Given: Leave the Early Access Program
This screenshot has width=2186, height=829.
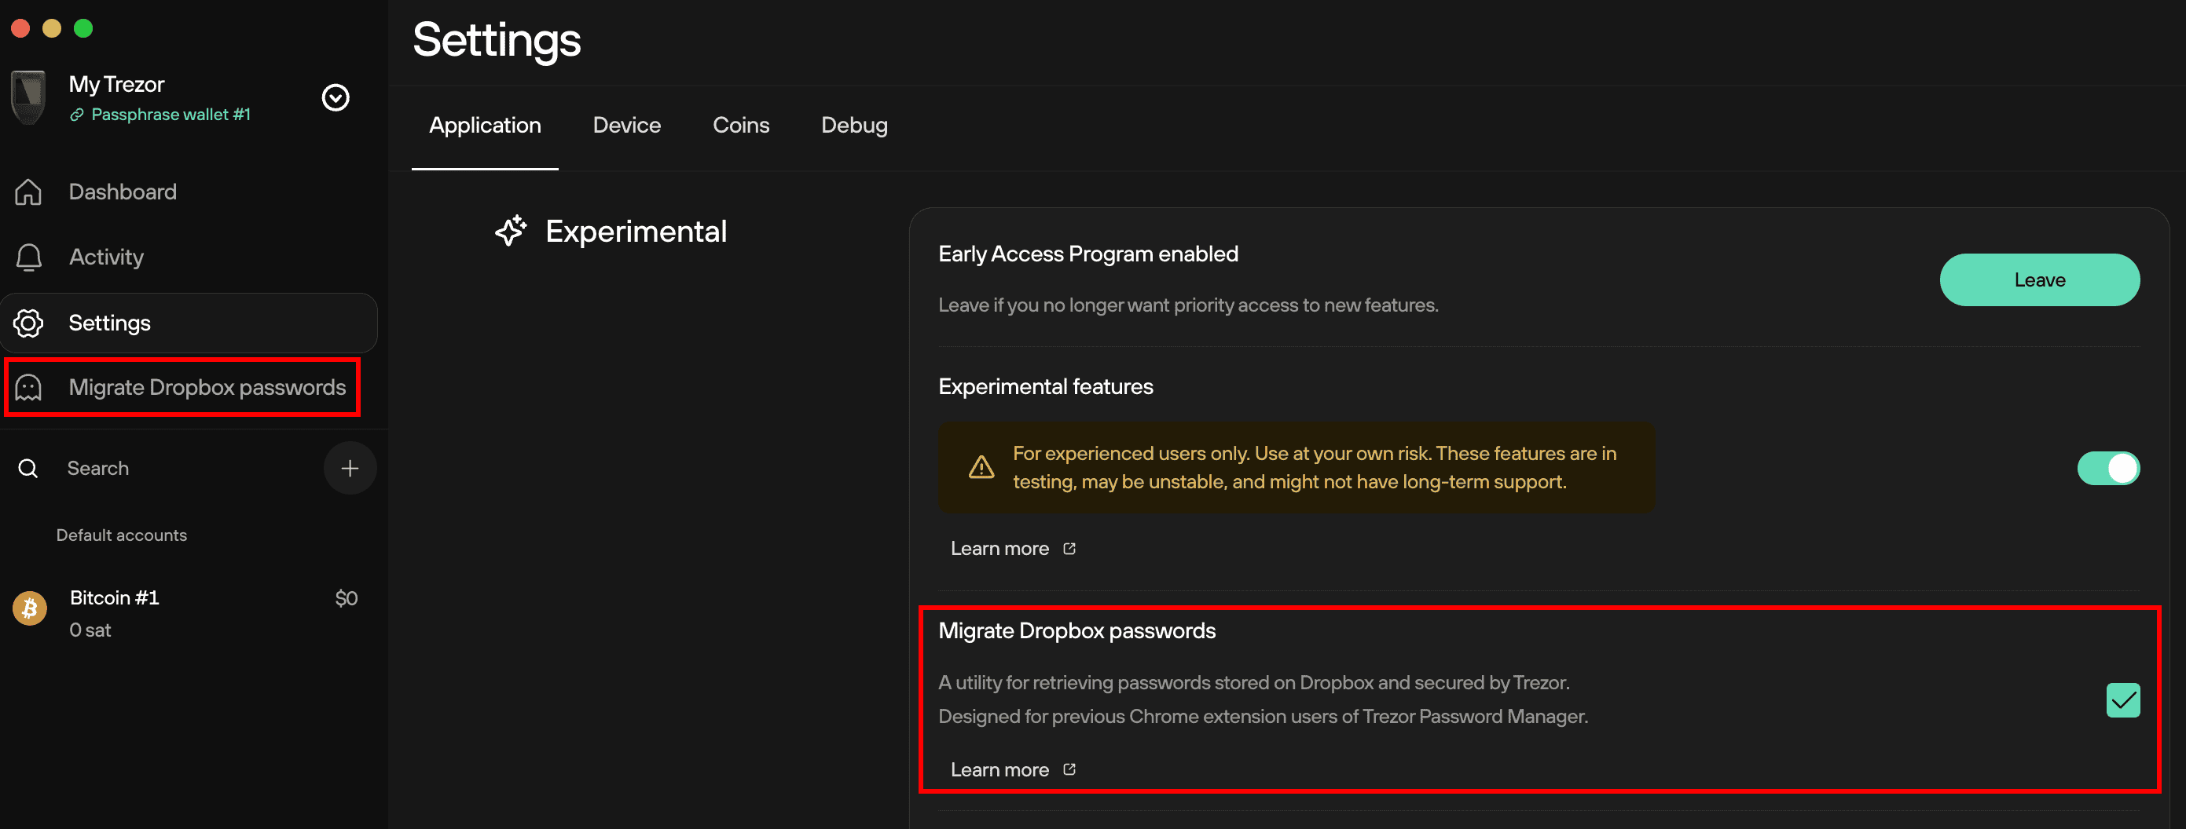Looking at the screenshot, I should 2039,279.
